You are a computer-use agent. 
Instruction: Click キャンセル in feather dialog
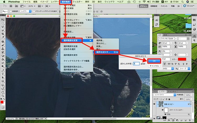(x=154, y=66)
